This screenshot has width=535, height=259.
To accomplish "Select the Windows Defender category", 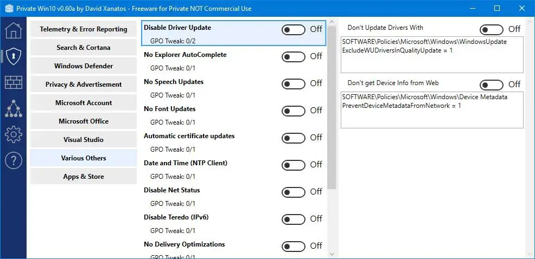I will pos(84,66).
